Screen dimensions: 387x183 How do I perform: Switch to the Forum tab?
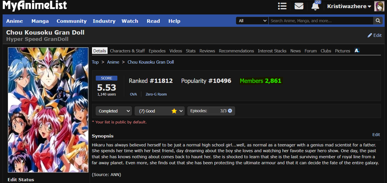tap(311, 51)
